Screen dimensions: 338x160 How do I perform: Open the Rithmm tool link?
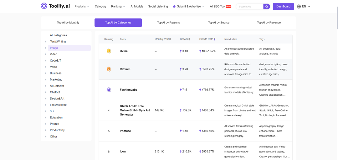[125, 69]
